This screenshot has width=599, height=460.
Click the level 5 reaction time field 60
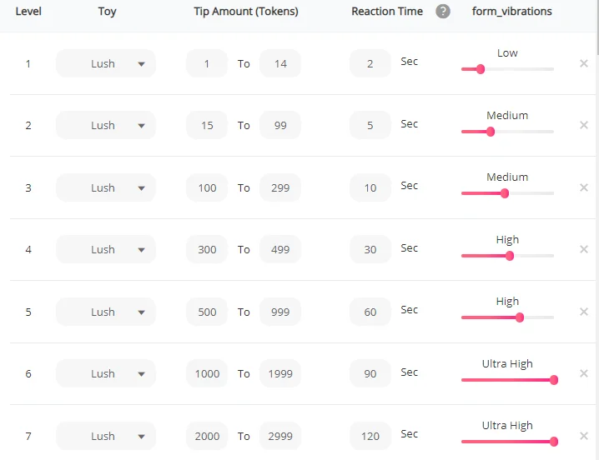[370, 312]
